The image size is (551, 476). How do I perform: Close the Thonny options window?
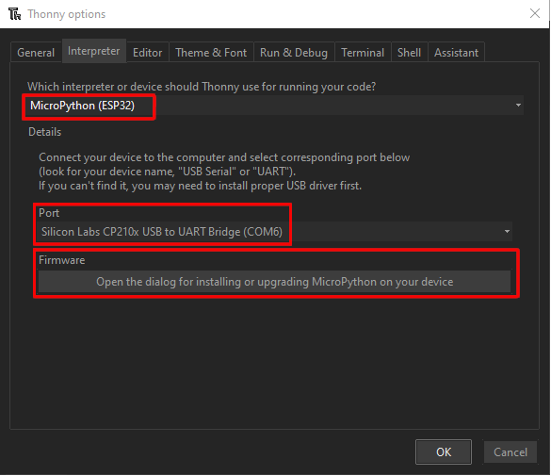535,14
